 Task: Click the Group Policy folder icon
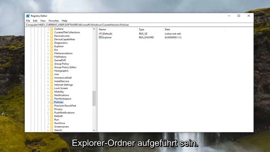(51, 64)
